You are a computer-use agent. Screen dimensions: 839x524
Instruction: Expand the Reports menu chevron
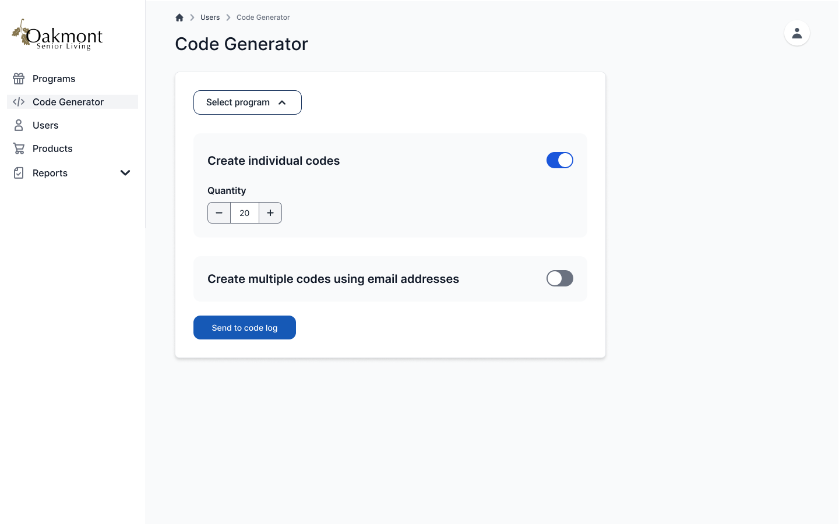(125, 173)
